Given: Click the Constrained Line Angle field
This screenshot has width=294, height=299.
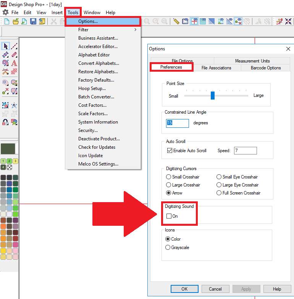Looking at the screenshot, I should tap(178, 123).
